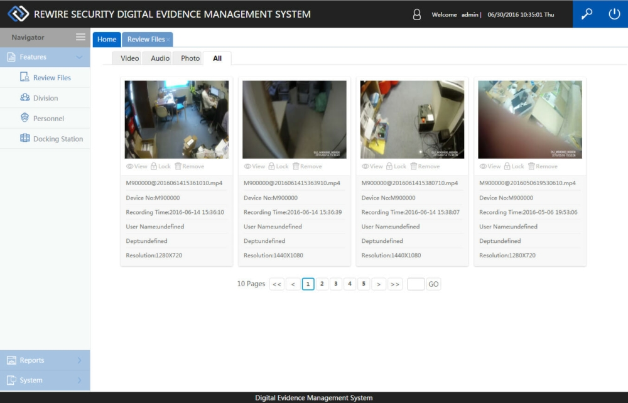
Task: Lock file M900000@2016061415380710.mp4
Action: tap(396, 166)
